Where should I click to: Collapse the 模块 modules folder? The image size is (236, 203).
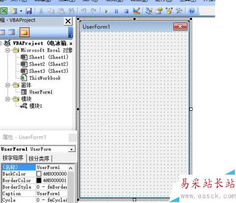(8, 99)
